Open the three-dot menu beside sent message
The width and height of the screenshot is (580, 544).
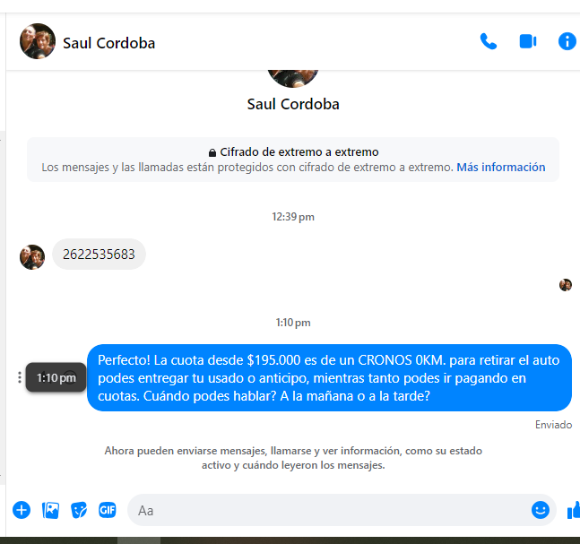click(19, 377)
